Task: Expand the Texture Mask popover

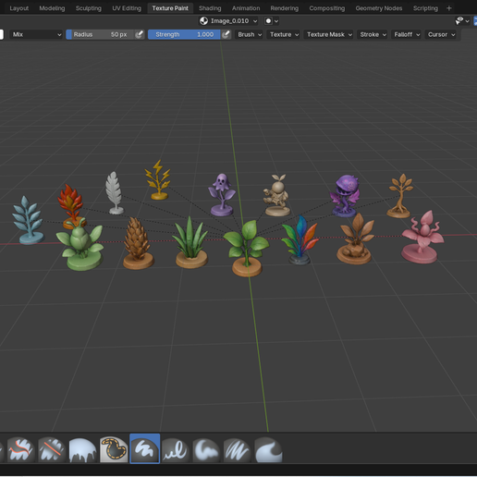Action: 329,34
